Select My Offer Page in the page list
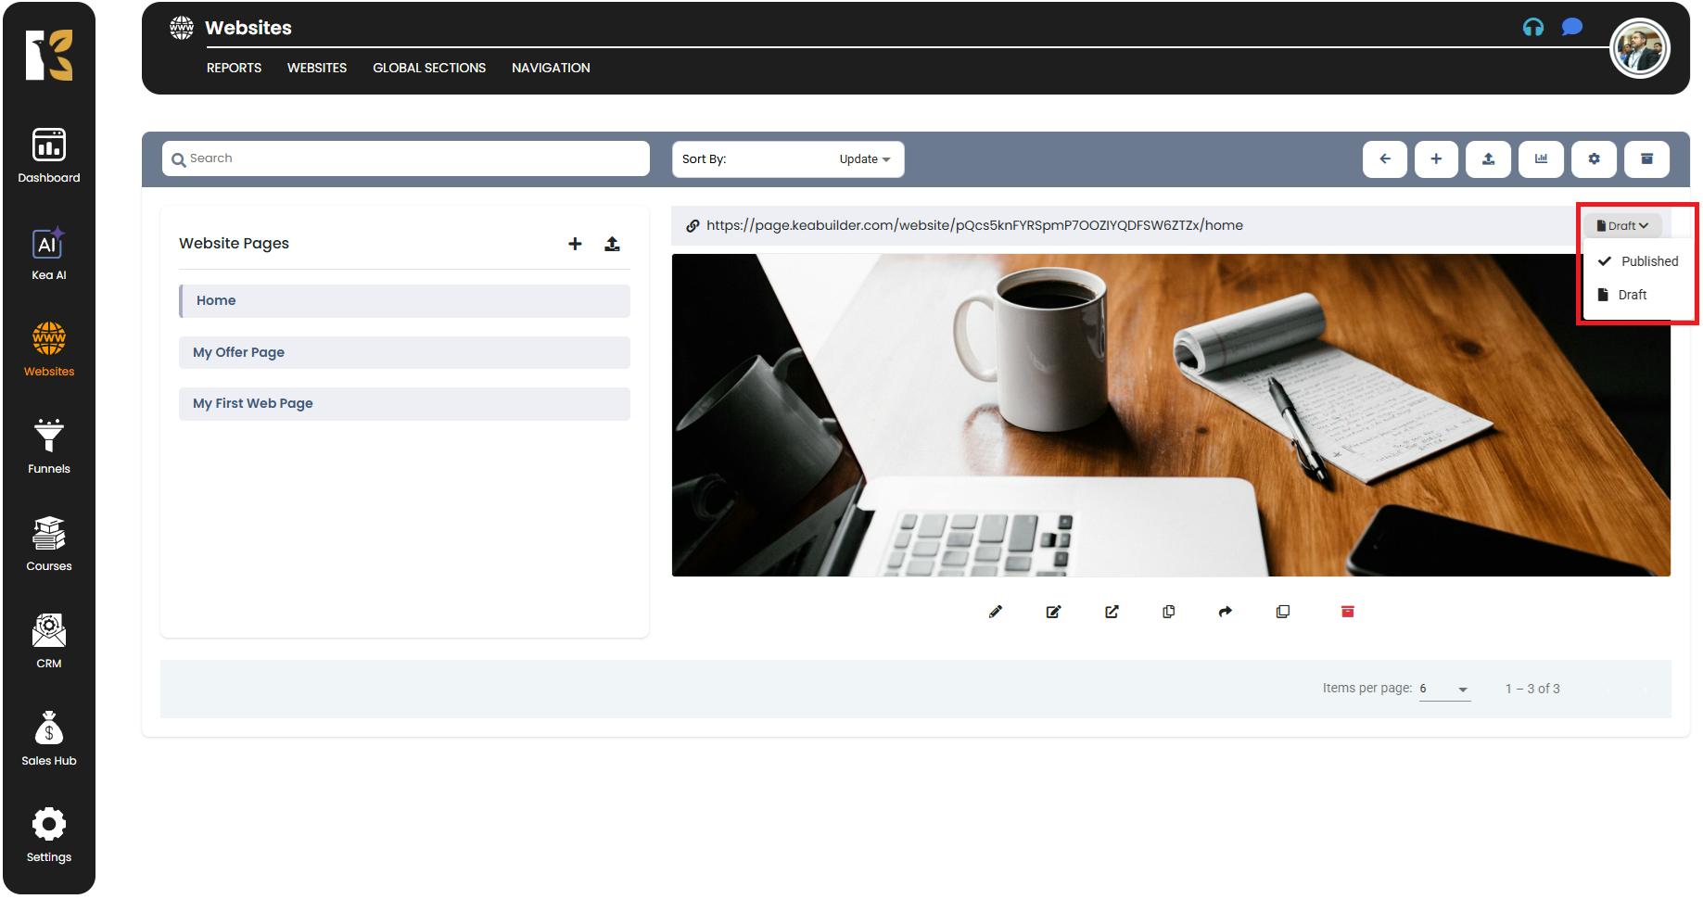The height and width of the screenshot is (899, 1703). 404,352
